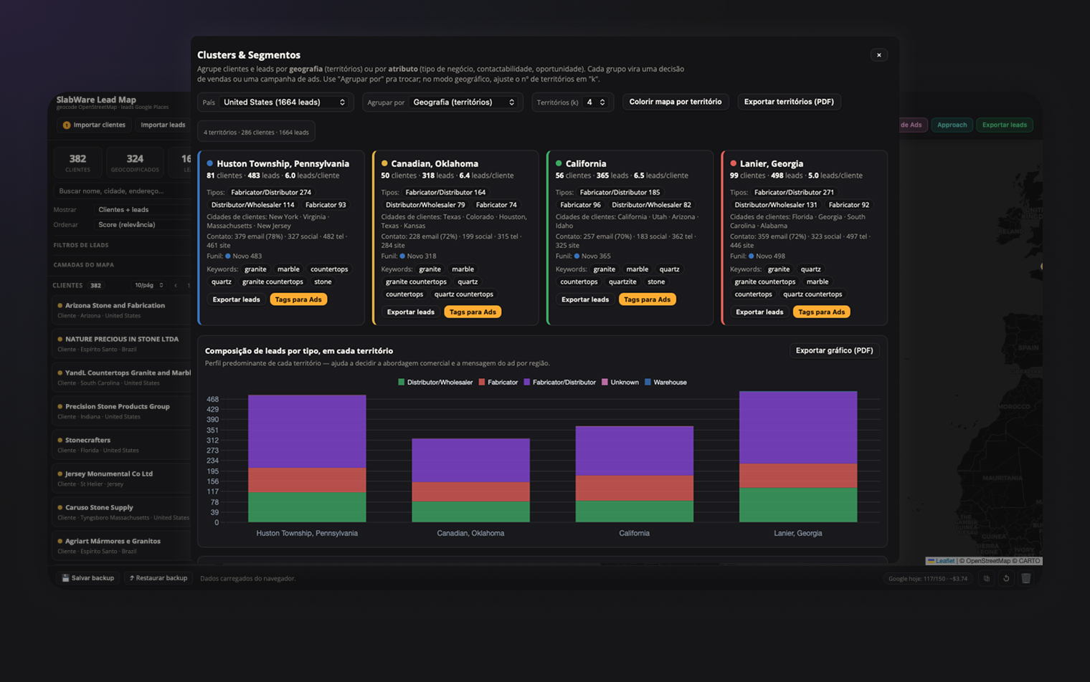Click the circular reset arrow icon
The image size is (1090, 682).
[1006, 578]
